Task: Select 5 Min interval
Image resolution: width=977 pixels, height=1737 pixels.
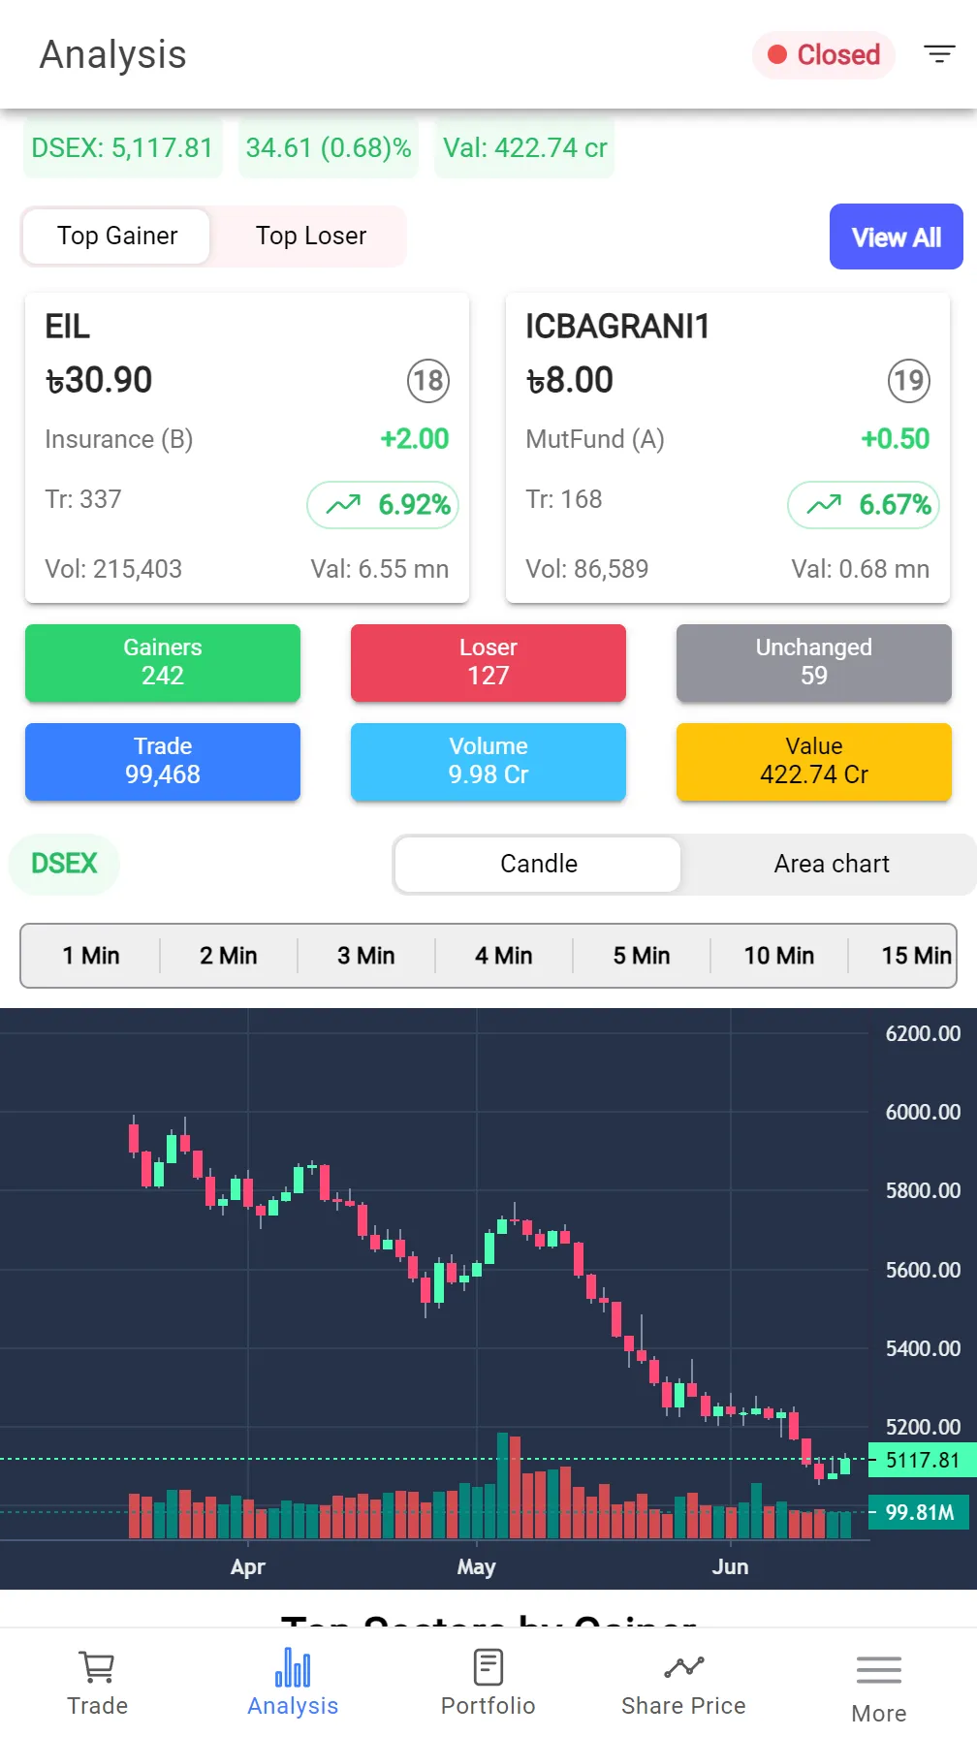Action: (x=642, y=956)
